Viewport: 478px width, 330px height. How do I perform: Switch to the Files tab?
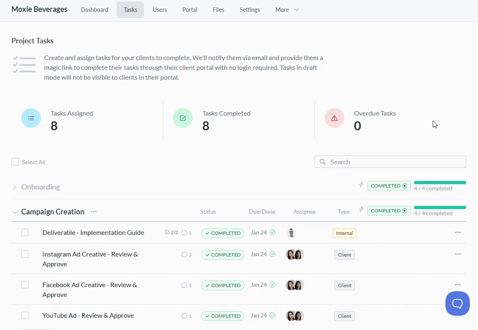click(218, 10)
